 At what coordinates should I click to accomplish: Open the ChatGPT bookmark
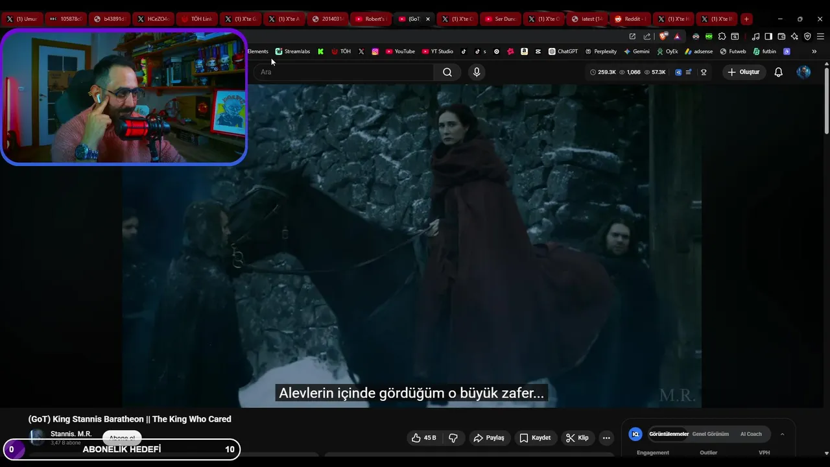[x=563, y=51]
